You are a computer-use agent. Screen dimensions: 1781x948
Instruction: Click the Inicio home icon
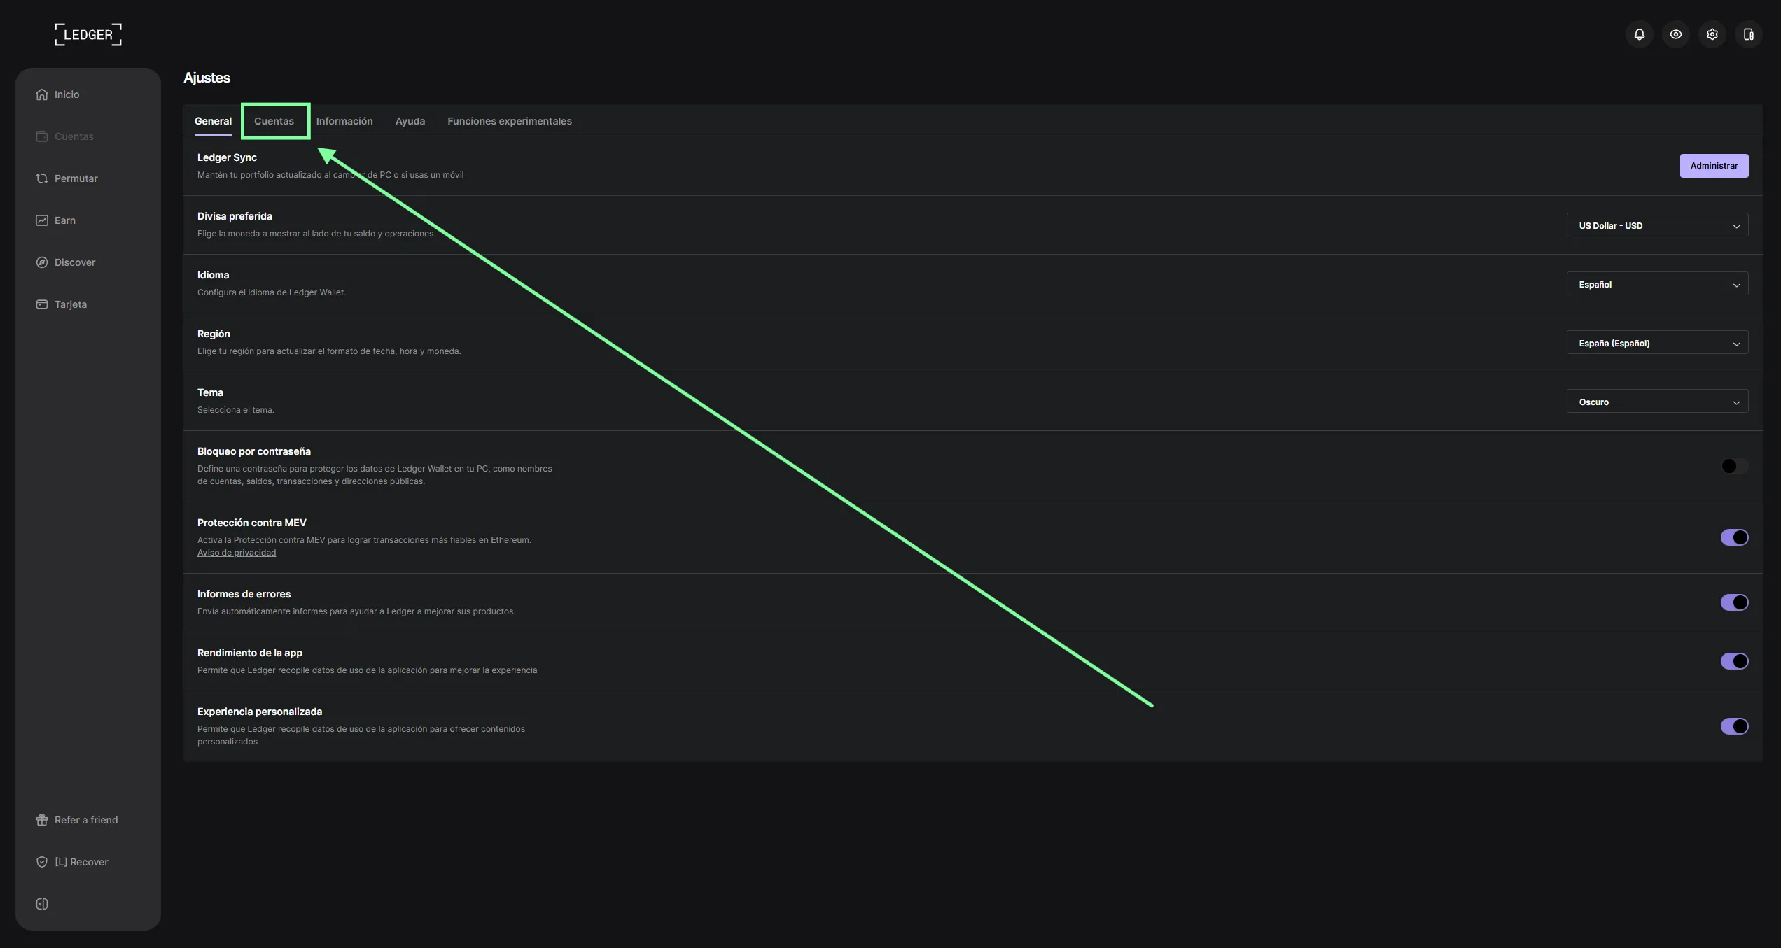[x=42, y=94]
